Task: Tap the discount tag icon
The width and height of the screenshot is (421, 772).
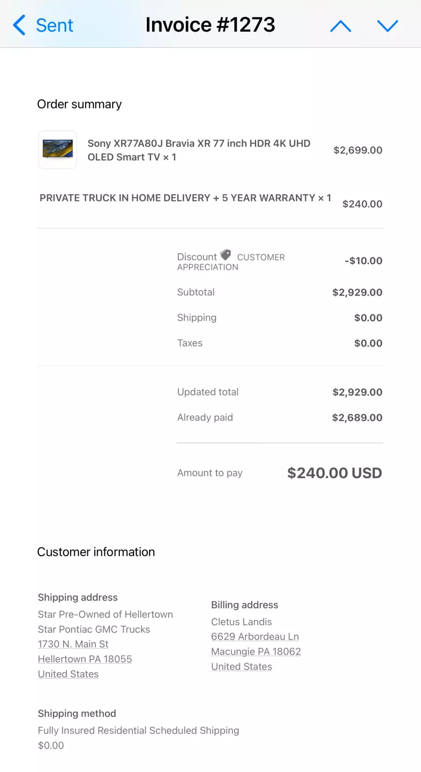Action: [x=226, y=255]
